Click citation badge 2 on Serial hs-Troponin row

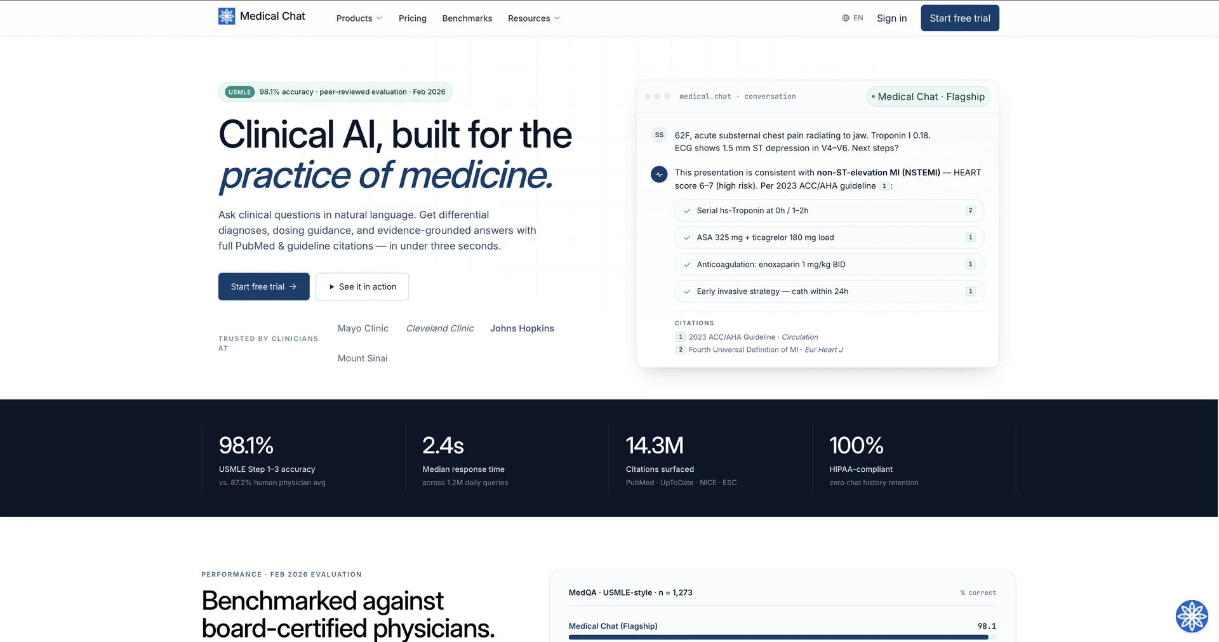(970, 211)
